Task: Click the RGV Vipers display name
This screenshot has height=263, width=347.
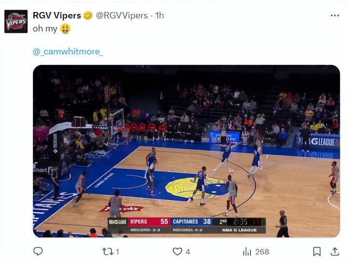Action: click(57, 15)
